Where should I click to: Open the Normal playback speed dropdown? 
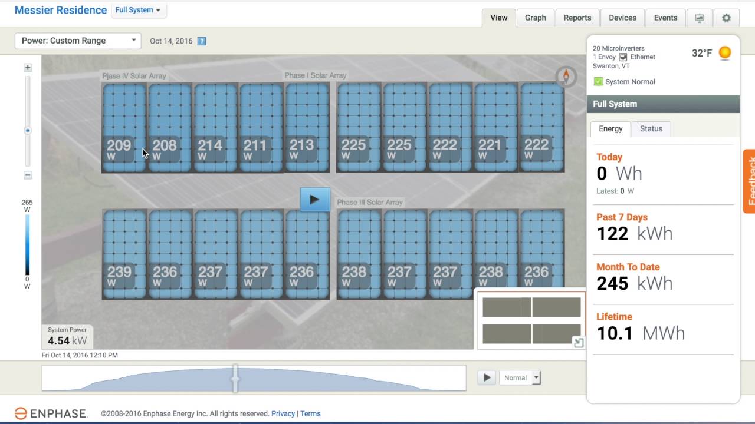tap(520, 377)
